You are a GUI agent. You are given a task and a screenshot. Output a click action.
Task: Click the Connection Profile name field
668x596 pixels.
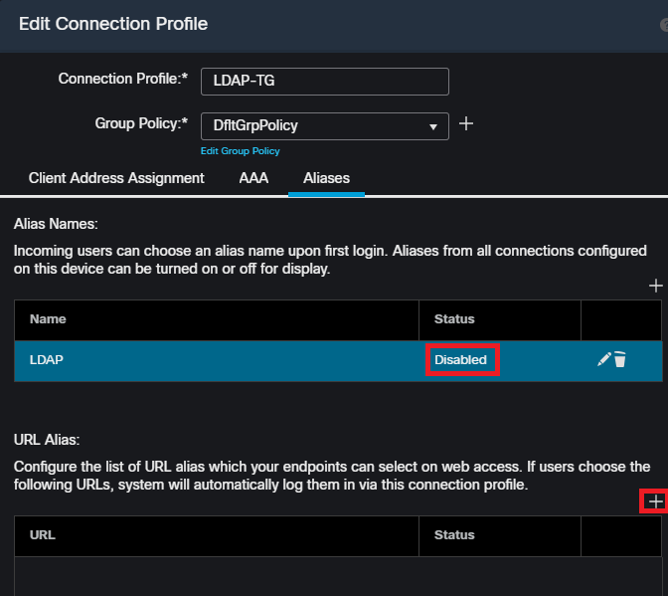pos(324,81)
